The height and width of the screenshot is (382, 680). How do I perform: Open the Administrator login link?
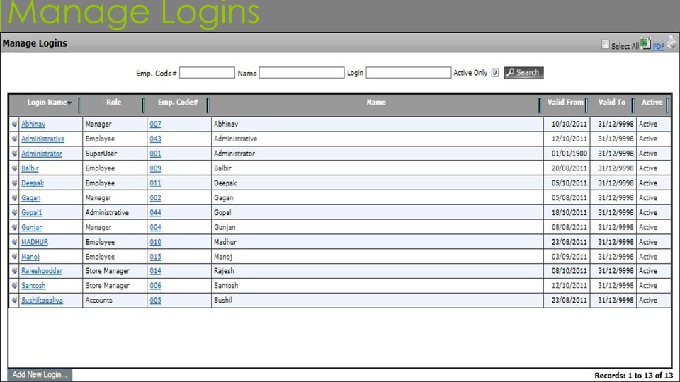(x=42, y=154)
